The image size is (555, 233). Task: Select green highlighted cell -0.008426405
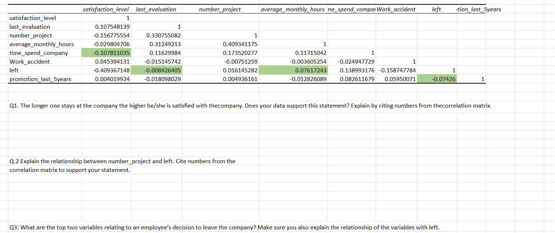[156, 70]
